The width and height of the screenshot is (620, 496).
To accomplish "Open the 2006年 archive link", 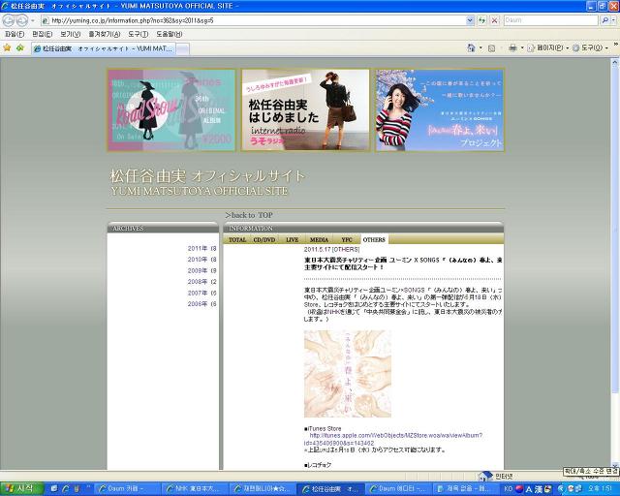I will tap(201, 304).
